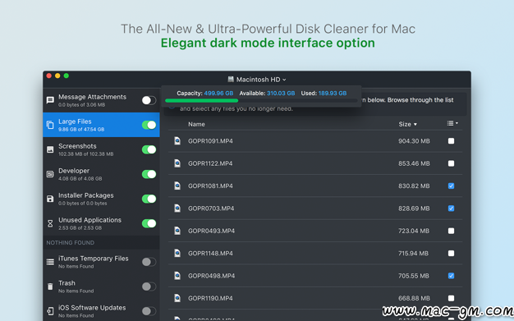Viewport: 514px width, 321px height.
Task: Click the Message Attachments speech bubble icon
Action: (50, 100)
